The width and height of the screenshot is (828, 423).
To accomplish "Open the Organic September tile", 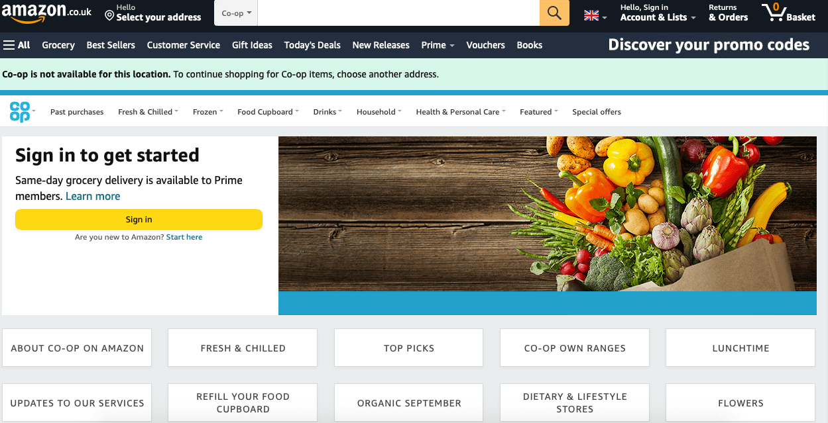I will pos(408,402).
